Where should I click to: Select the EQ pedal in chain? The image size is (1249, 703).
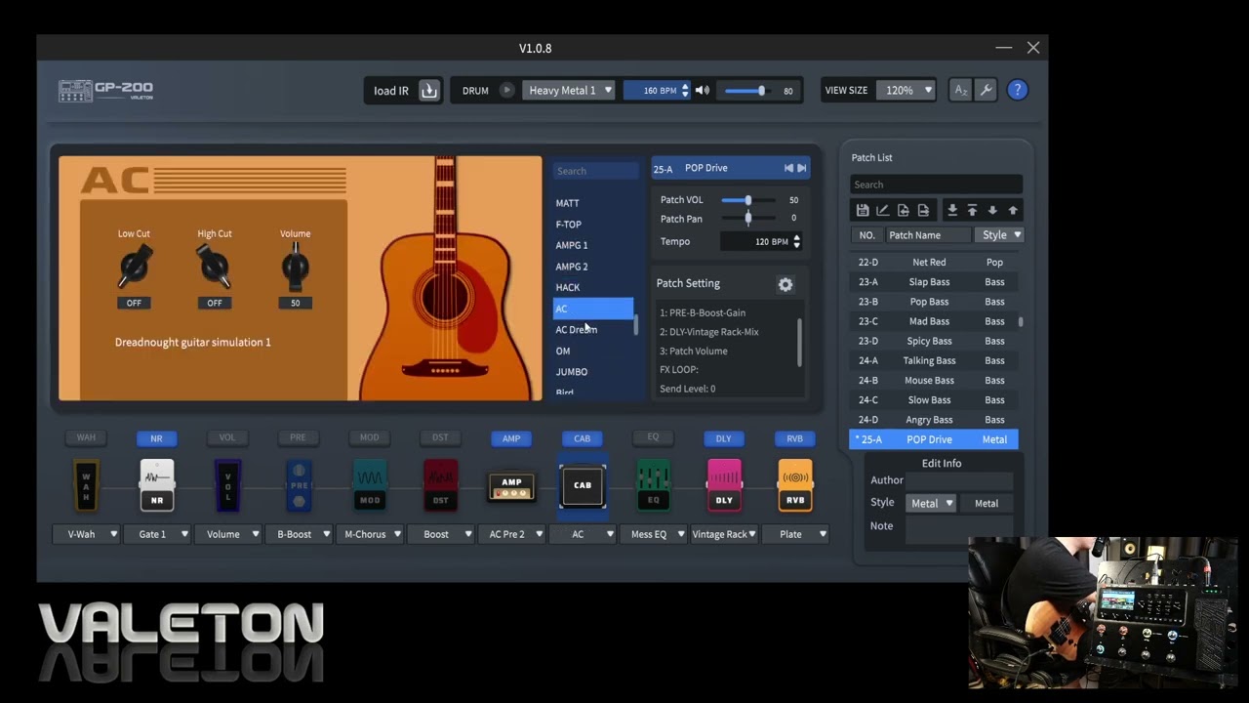point(654,485)
